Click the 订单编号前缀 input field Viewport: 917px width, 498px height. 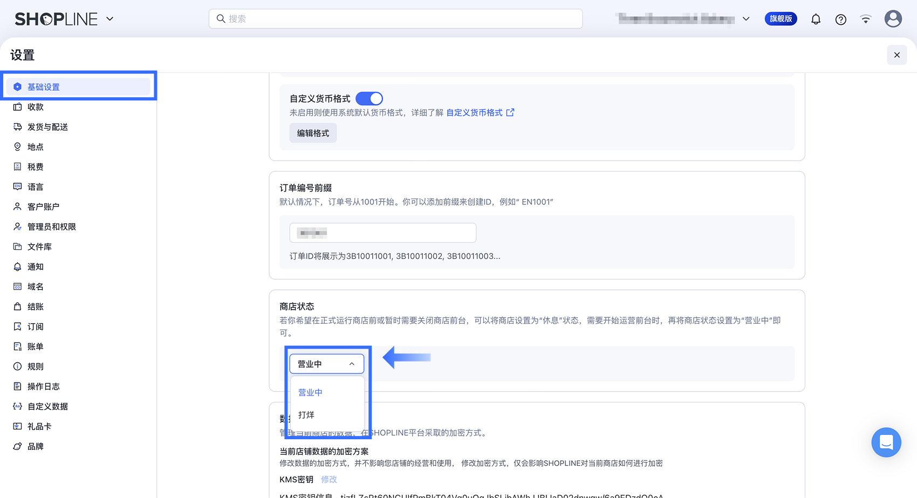(x=383, y=233)
